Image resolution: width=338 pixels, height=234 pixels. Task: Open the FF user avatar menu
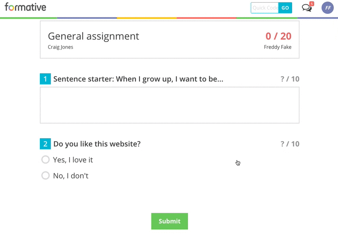[x=328, y=8]
